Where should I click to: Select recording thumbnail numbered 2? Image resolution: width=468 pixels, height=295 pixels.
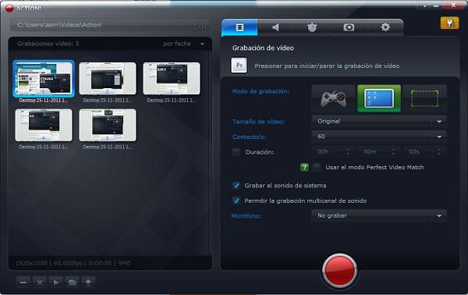click(108, 79)
